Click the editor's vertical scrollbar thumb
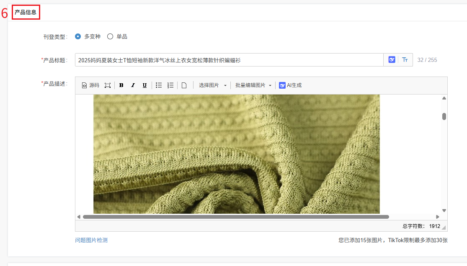This screenshot has width=467, height=266. (x=444, y=116)
